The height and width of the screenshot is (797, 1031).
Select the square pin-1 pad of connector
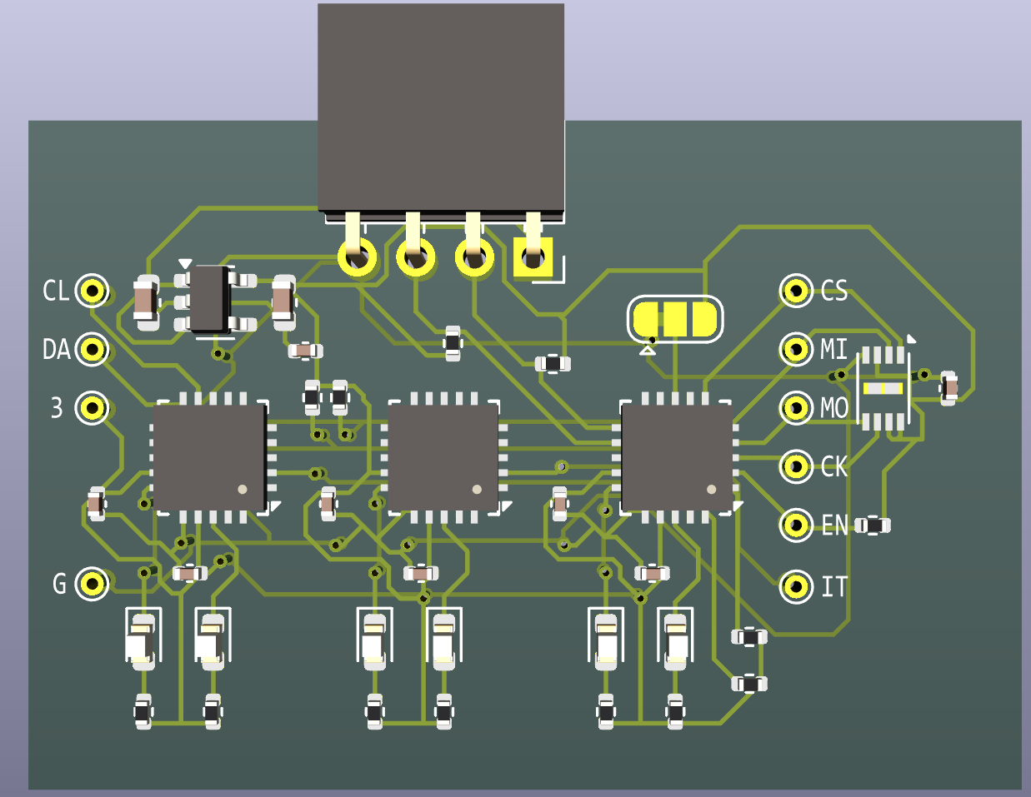point(533,257)
